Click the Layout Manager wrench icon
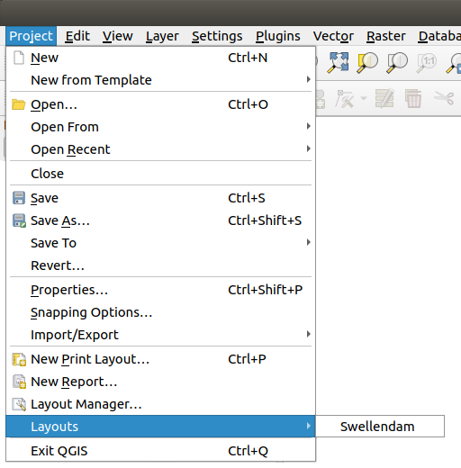Image resolution: width=461 pixels, height=468 pixels. 19,404
